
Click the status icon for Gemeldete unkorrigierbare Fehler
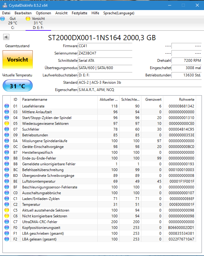click(x=7, y=164)
